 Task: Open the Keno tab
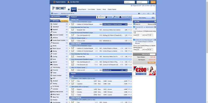(x=104, y=9)
